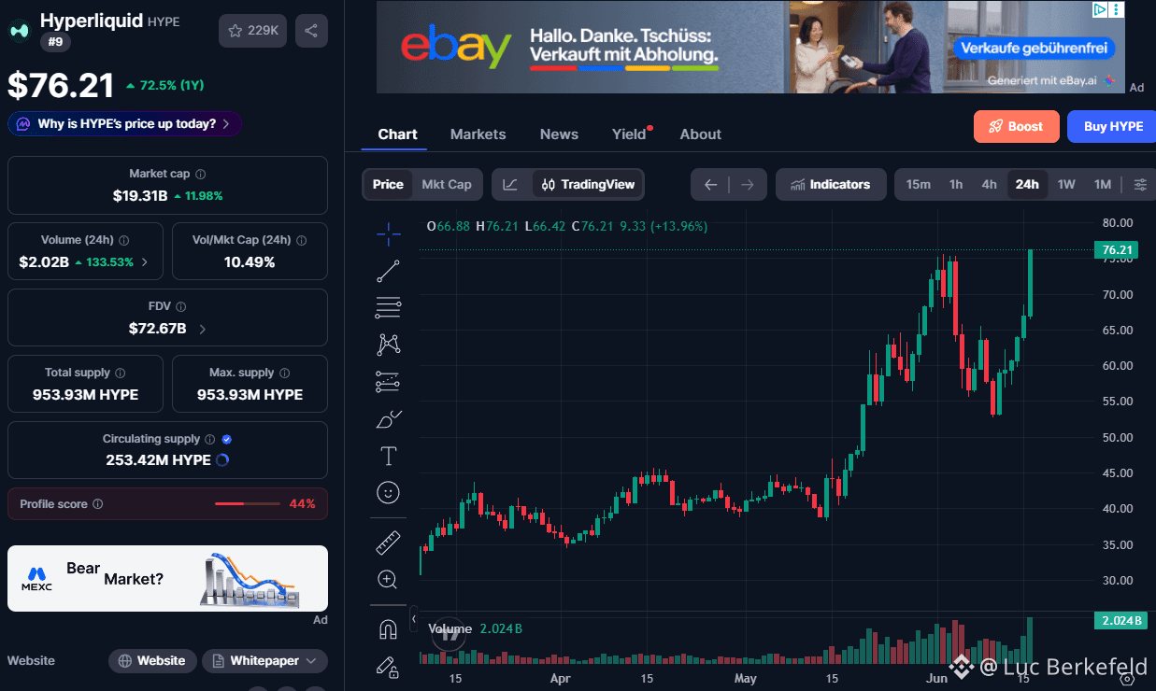Click the Total supply info icon

point(120,373)
